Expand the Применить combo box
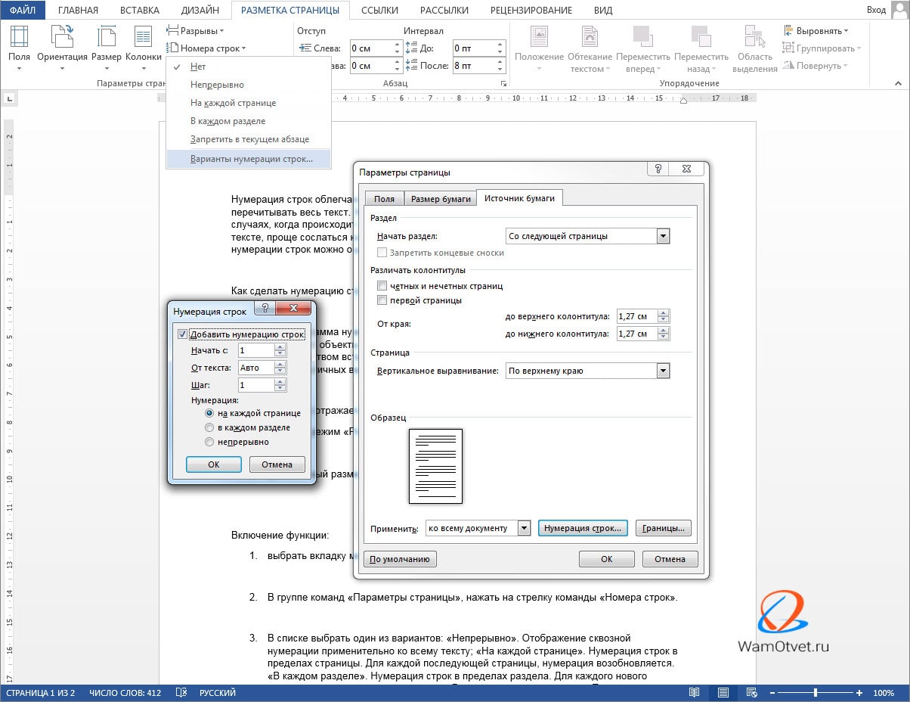The height and width of the screenshot is (702, 910). (x=524, y=528)
